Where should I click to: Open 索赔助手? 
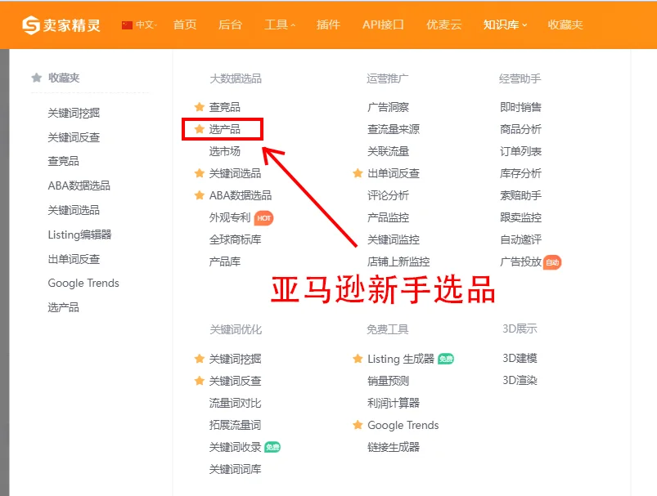(520, 195)
